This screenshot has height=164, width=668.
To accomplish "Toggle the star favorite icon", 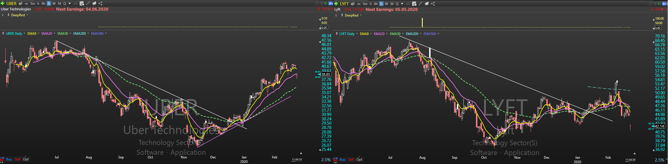I will [x=317, y=4].
